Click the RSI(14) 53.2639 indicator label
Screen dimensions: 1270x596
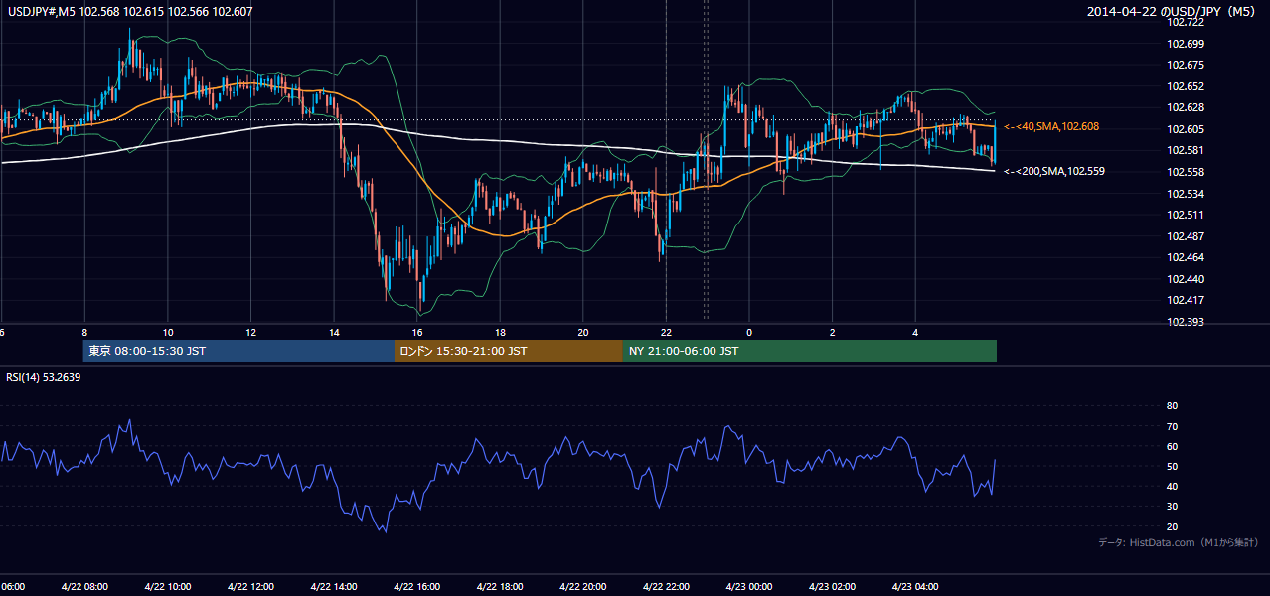coord(44,377)
